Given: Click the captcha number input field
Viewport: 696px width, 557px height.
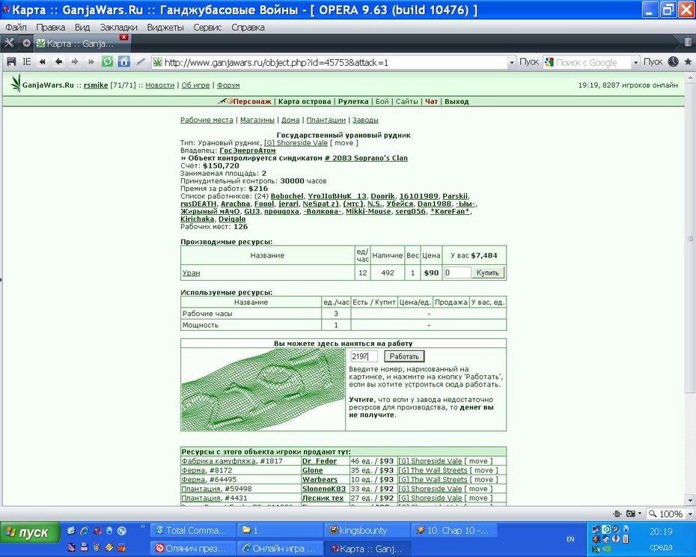Looking at the screenshot, I should click(x=364, y=356).
